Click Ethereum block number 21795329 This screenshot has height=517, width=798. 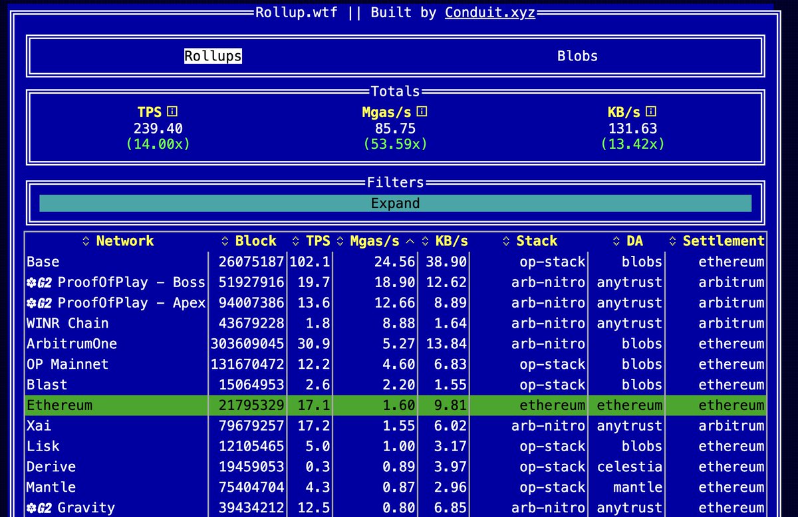point(251,405)
